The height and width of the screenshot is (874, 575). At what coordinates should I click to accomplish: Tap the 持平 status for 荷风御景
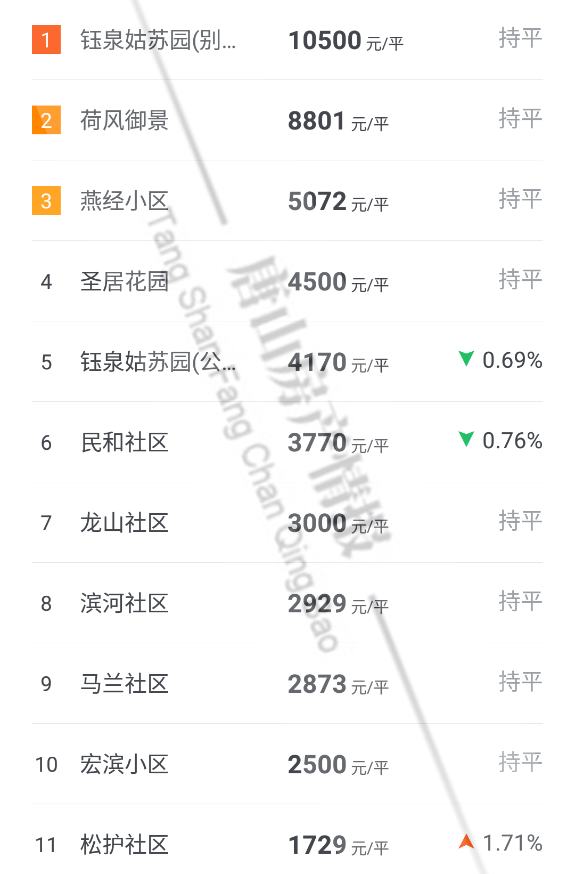coord(520,118)
